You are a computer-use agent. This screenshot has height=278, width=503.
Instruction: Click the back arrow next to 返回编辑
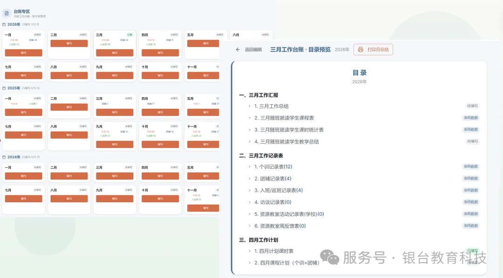(238, 50)
